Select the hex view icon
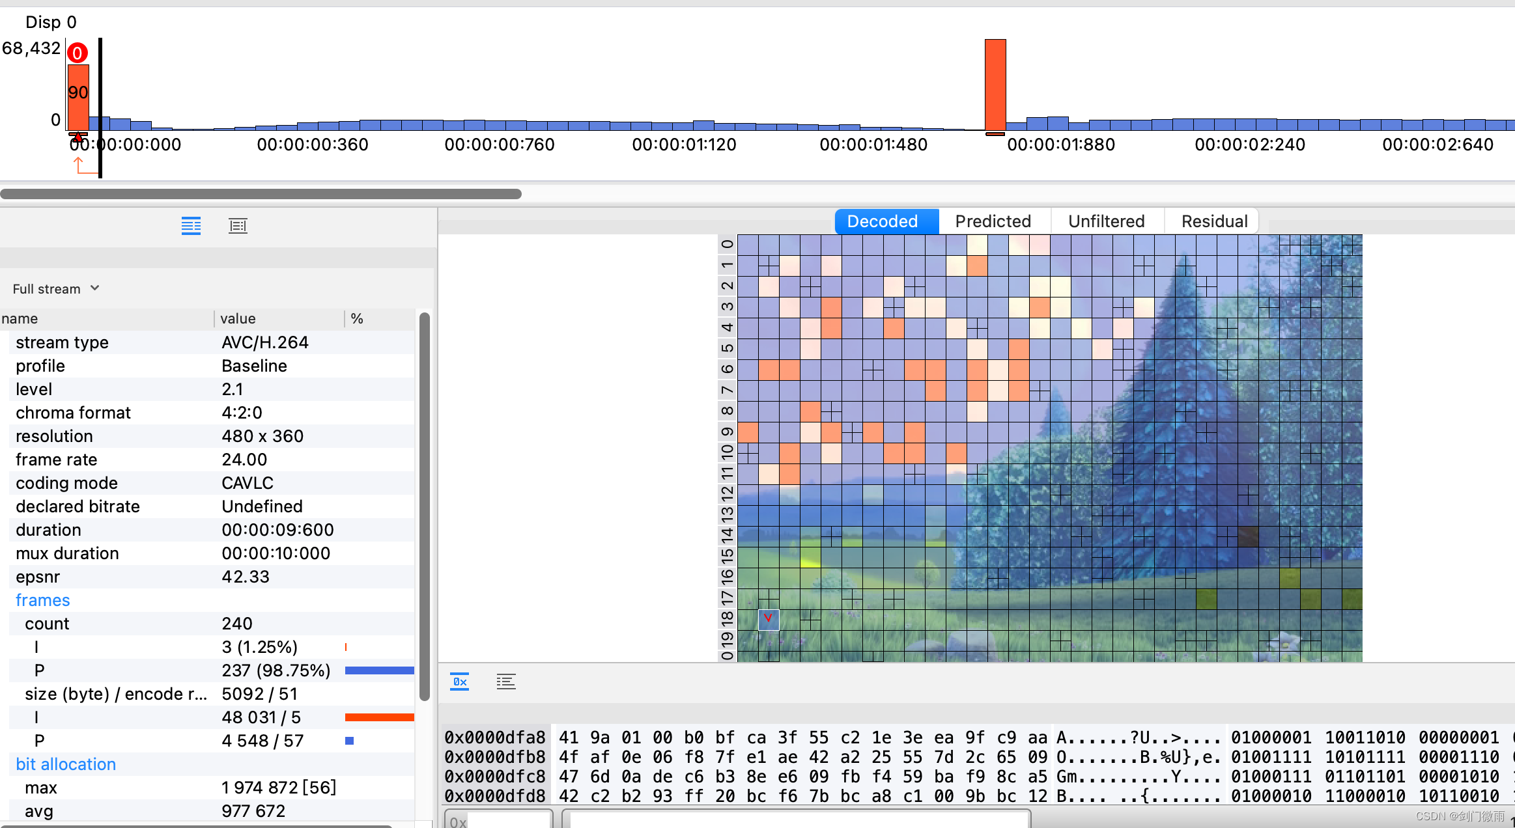 click(459, 682)
